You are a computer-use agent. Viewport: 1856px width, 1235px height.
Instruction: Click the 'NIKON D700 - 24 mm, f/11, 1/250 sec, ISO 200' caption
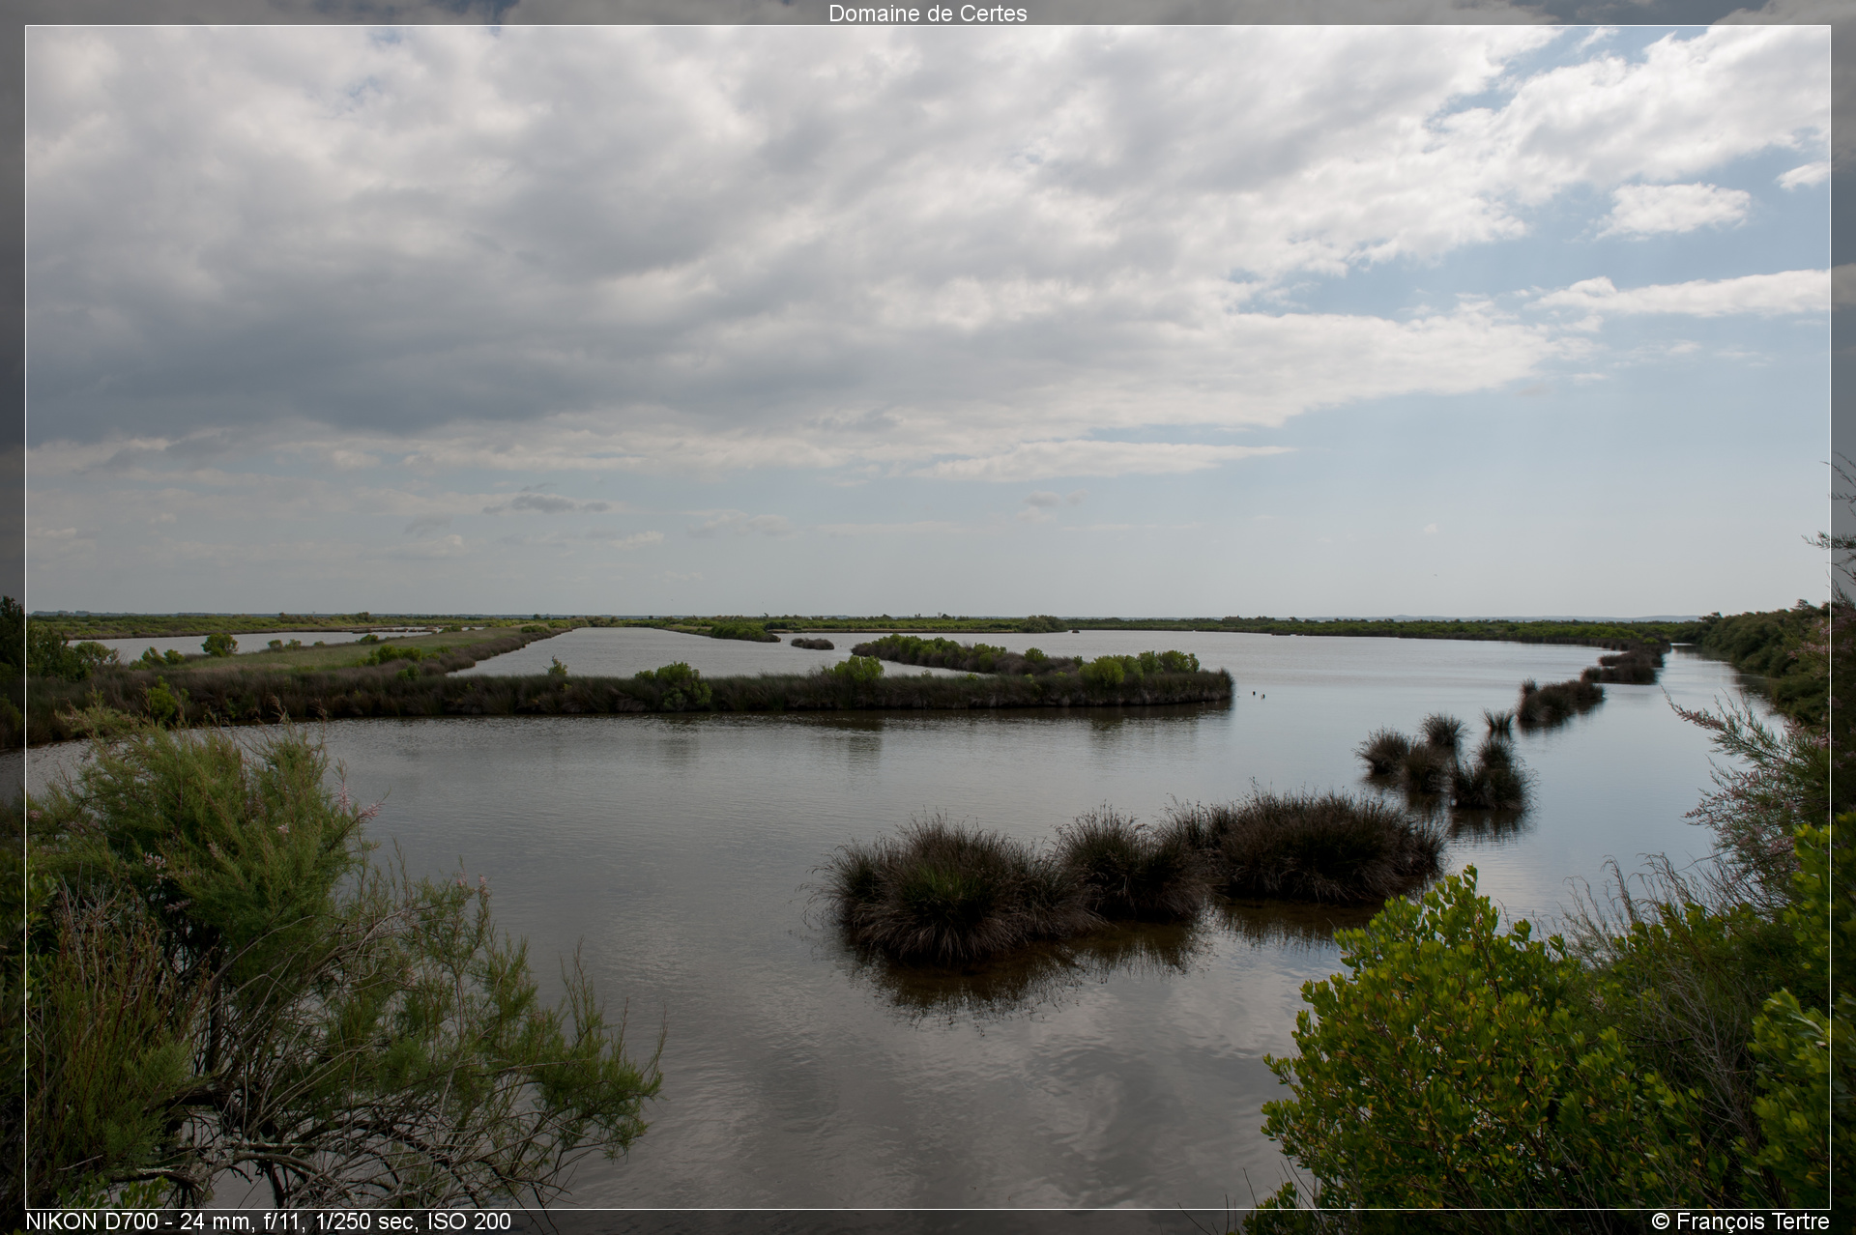268,1221
